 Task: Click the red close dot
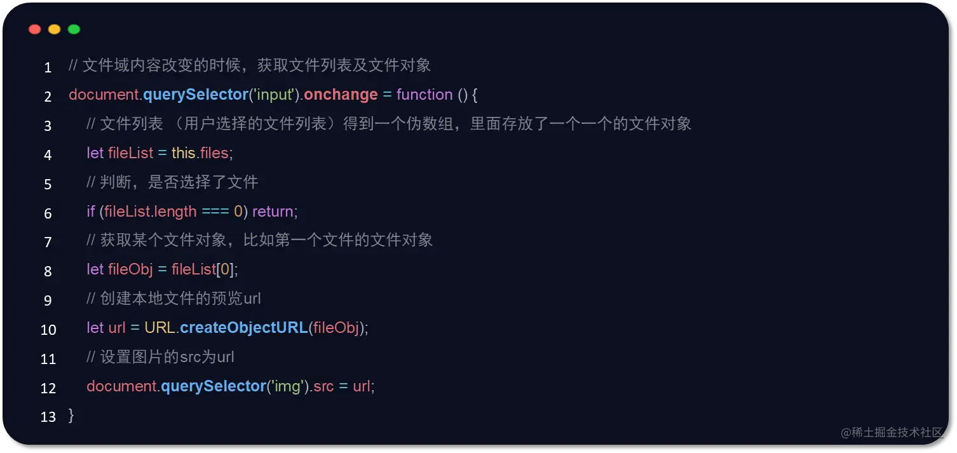(35, 29)
